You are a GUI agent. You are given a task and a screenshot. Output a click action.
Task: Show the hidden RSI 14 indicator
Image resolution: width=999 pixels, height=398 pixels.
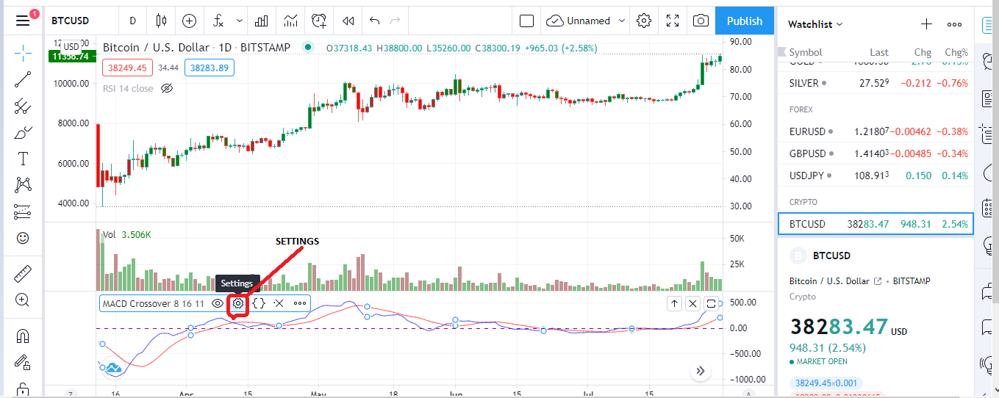tap(166, 88)
